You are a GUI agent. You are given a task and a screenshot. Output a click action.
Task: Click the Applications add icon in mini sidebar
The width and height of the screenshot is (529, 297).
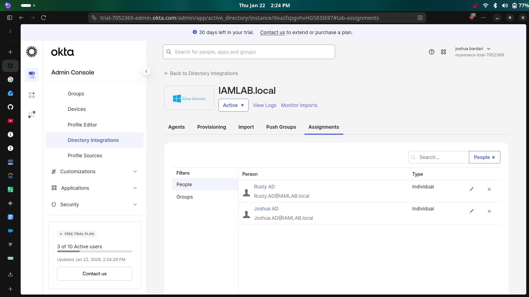coord(31,95)
